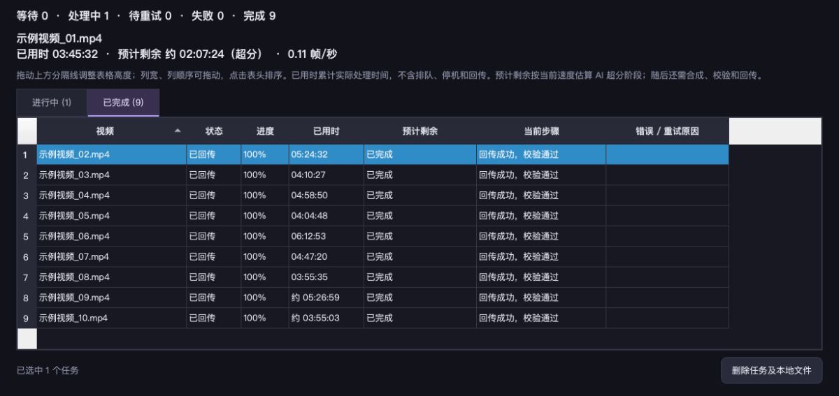Click the 完成 9 queue counter
This screenshot has width=839, height=396.
pyautogui.click(x=259, y=15)
